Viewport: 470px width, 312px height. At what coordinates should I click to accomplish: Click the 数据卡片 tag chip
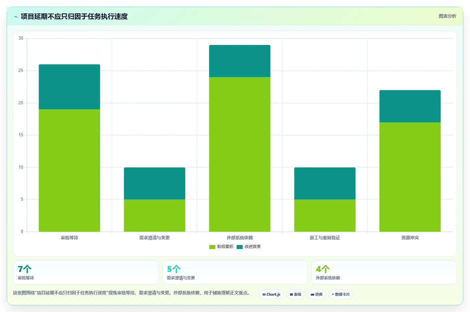tap(341, 294)
